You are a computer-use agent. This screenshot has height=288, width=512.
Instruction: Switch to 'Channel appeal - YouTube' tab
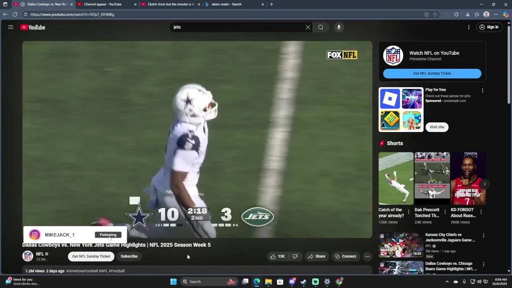tap(102, 4)
